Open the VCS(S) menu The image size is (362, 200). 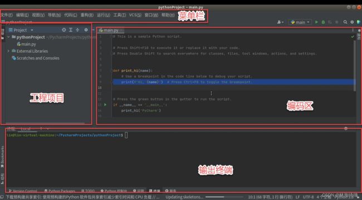tap(135, 15)
